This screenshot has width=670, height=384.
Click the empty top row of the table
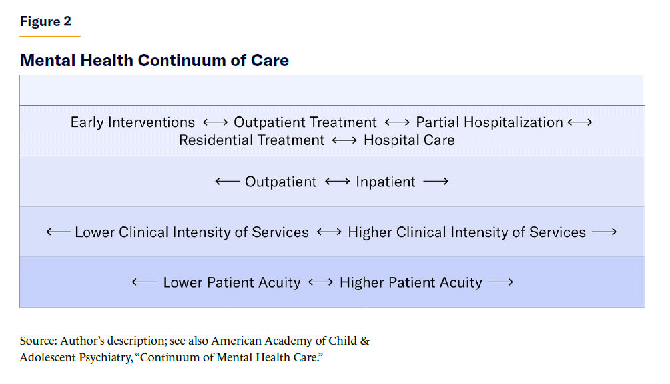(332, 91)
